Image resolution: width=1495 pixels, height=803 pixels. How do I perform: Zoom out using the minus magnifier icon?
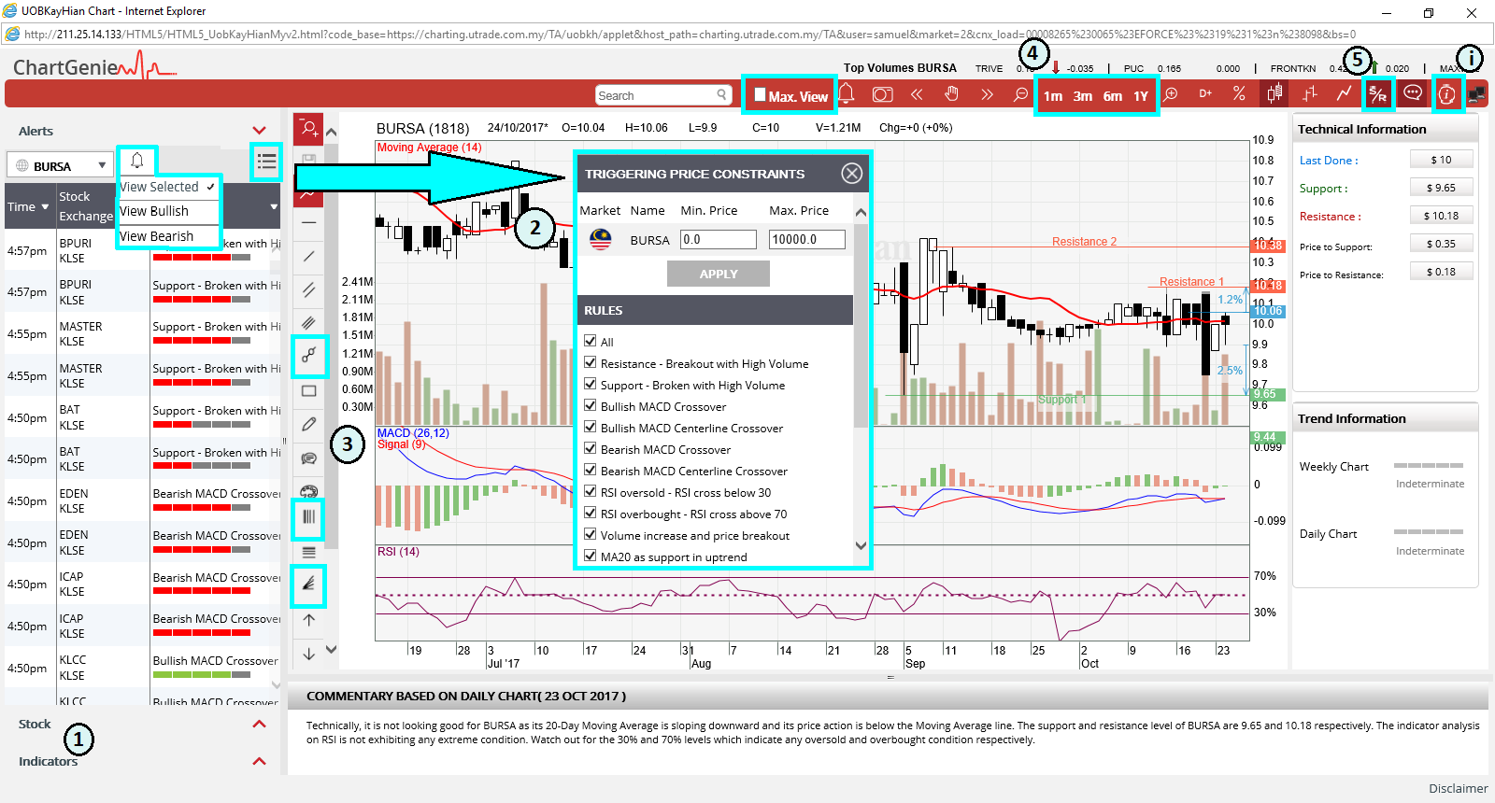pyautogui.click(x=1021, y=94)
